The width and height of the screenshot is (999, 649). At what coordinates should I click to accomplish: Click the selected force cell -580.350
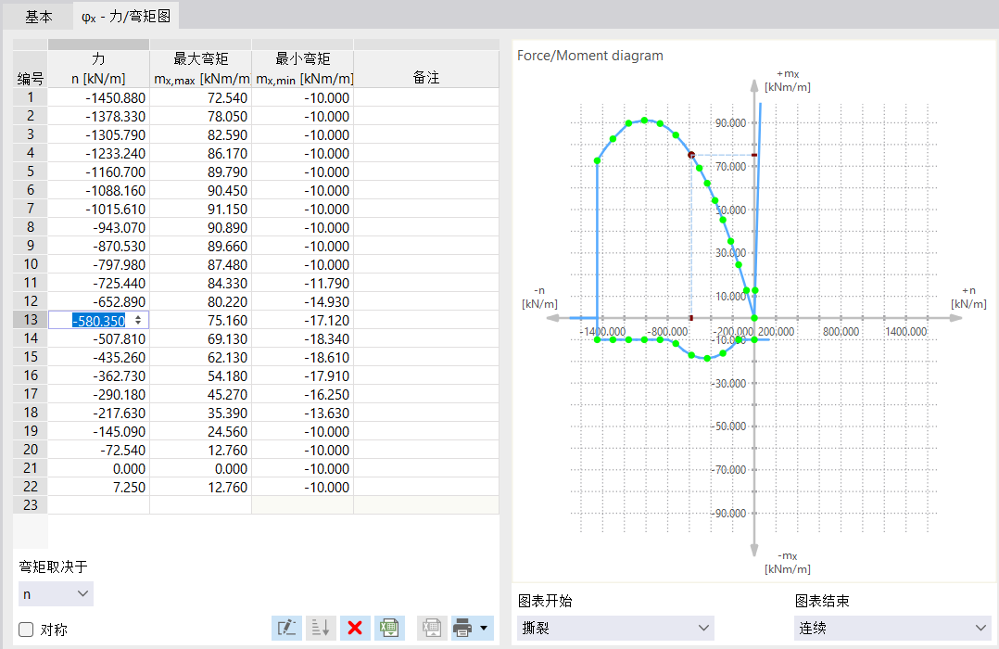point(99,320)
